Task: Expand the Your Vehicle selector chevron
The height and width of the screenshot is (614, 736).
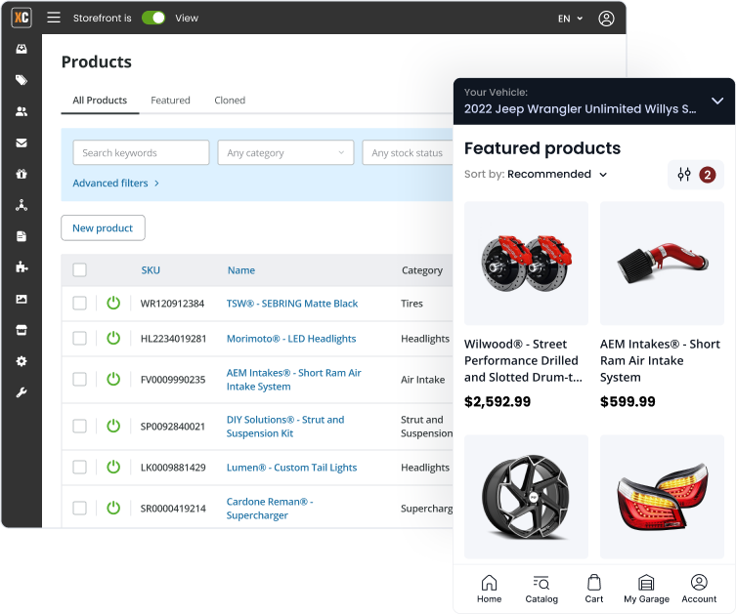Action: pos(716,101)
